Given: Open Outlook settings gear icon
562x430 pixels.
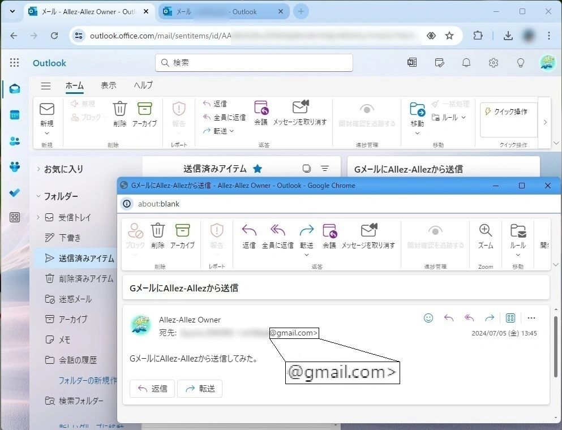Looking at the screenshot, I should pos(494,63).
